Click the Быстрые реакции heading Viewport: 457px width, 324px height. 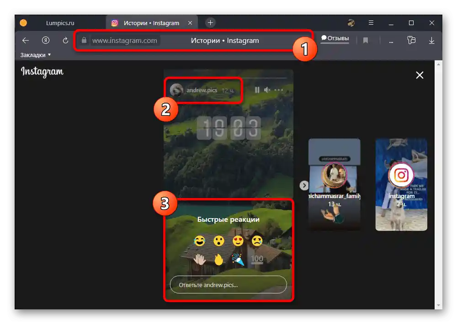point(228,219)
